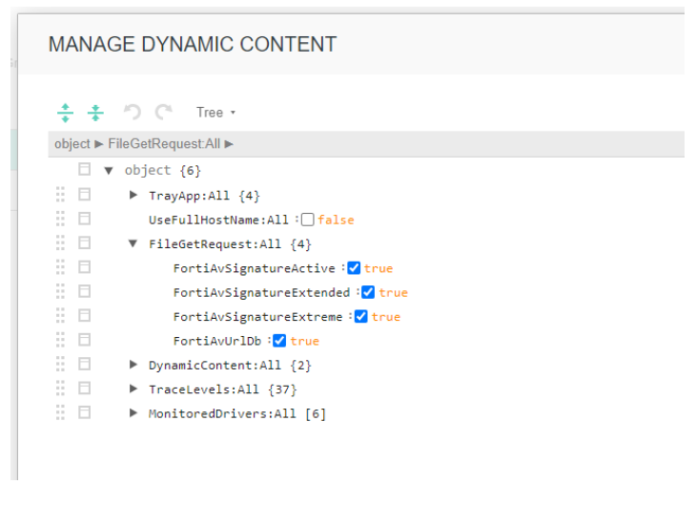Select 'FileGetRequest:All' in the breadcrumb path
The height and width of the screenshot is (505, 696).
tap(164, 144)
